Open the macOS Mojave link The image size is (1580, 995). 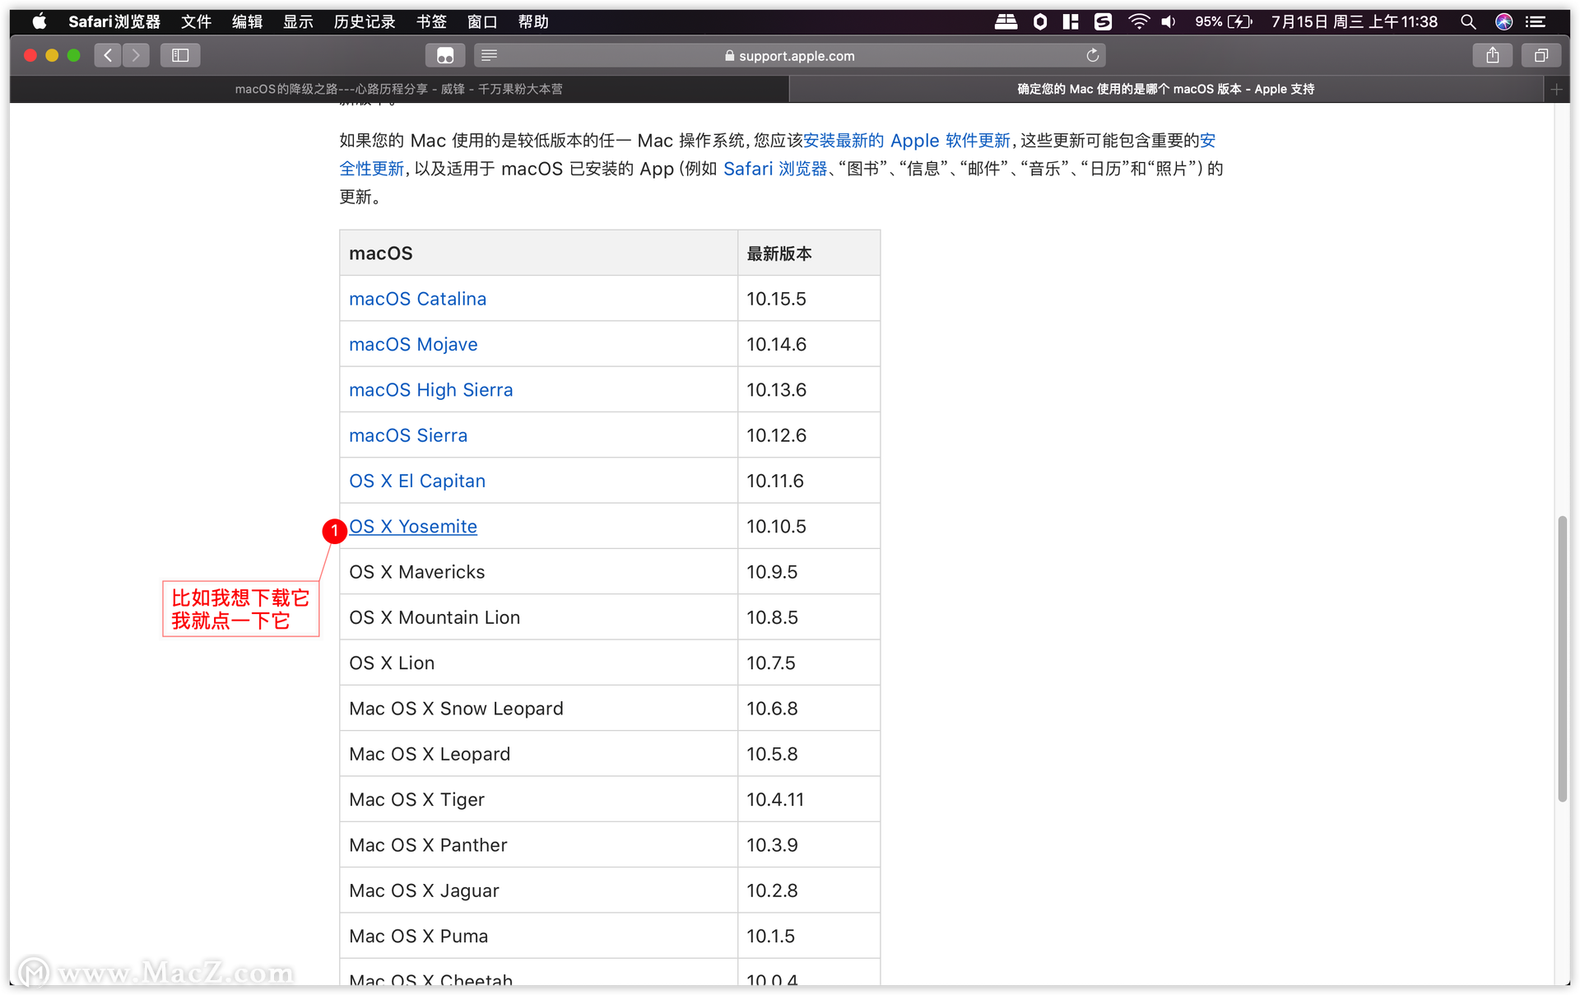pos(413,344)
